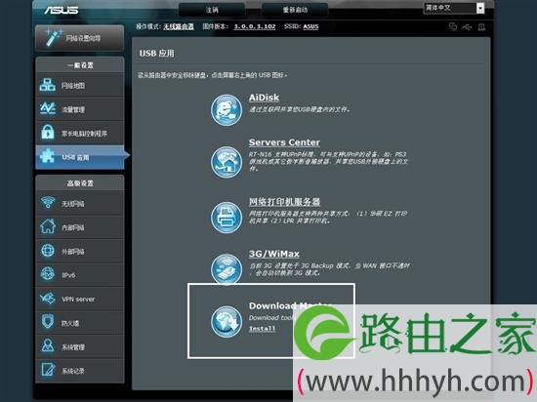Image resolution: width=537 pixels, height=402 pixels.
Task: Click the network printer server round icon
Action: (x=227, y=218)
